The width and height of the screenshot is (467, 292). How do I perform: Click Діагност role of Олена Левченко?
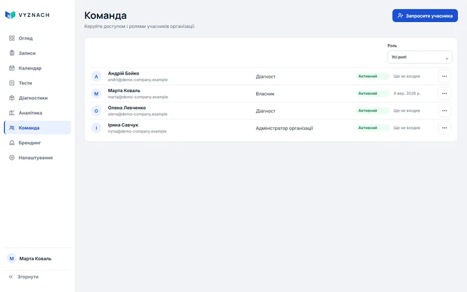266,111
